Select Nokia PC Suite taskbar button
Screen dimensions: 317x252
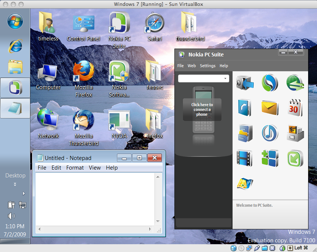pyautogui.click(x=15, y=88)
